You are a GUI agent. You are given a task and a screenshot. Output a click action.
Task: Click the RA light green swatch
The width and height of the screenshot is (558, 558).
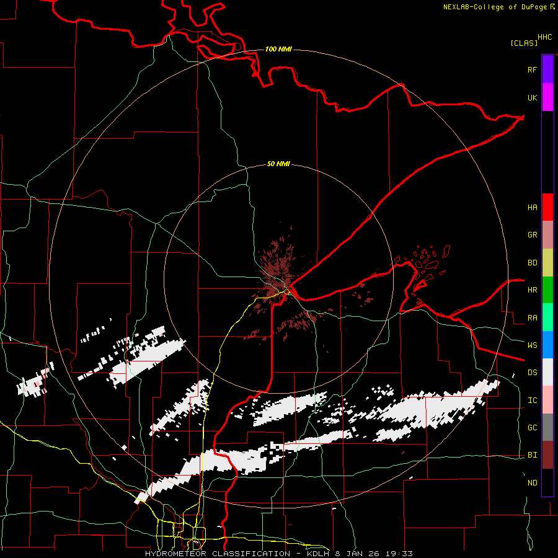[547, 317]
